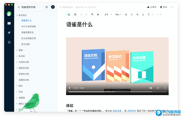The height and width of the screenshot is (117, 182).
Task: Open the 语雀数据安全 document
Action: click(x=27, y=32)
